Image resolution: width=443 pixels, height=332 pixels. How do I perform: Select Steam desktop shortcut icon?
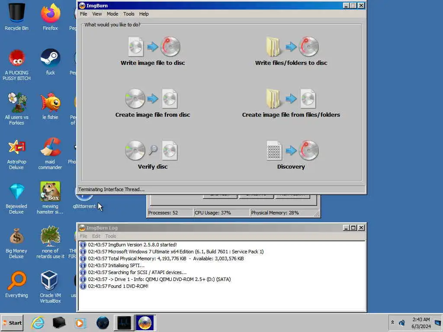point(50,61)
